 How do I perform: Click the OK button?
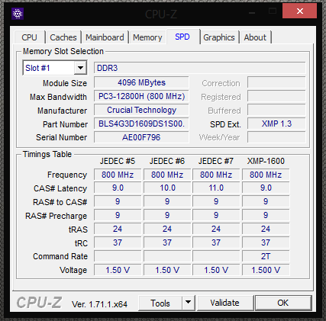point(283,303)
